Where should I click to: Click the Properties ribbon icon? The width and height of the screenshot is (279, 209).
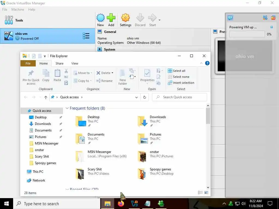[147, 73]
